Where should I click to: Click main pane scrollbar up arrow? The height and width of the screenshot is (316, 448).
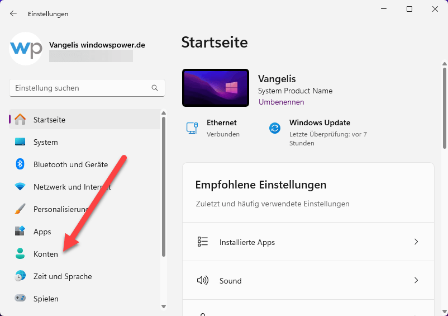coord(444,64)
